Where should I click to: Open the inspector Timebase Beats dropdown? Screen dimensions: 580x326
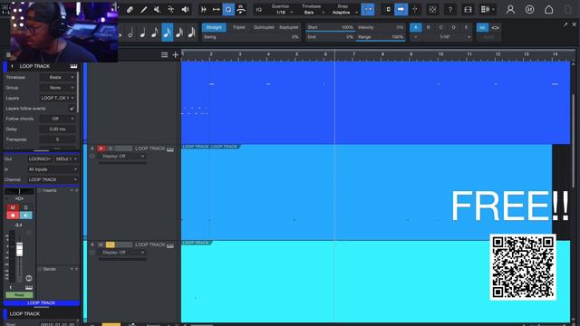pyautogui.click(x=57, y=78)
